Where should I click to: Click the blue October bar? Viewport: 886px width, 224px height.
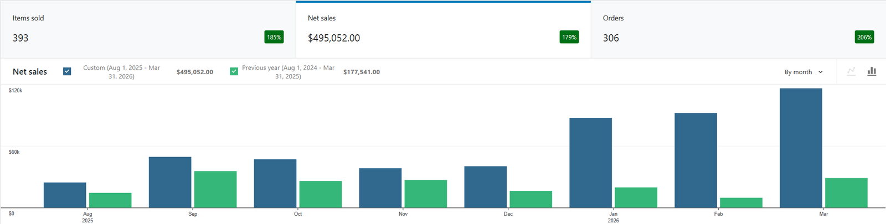coord(275,184)
